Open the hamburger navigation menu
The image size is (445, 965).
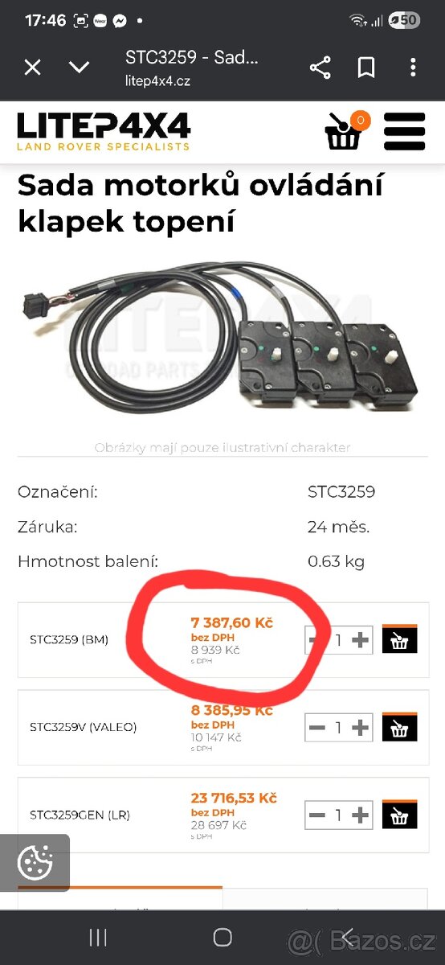[404, 131]
